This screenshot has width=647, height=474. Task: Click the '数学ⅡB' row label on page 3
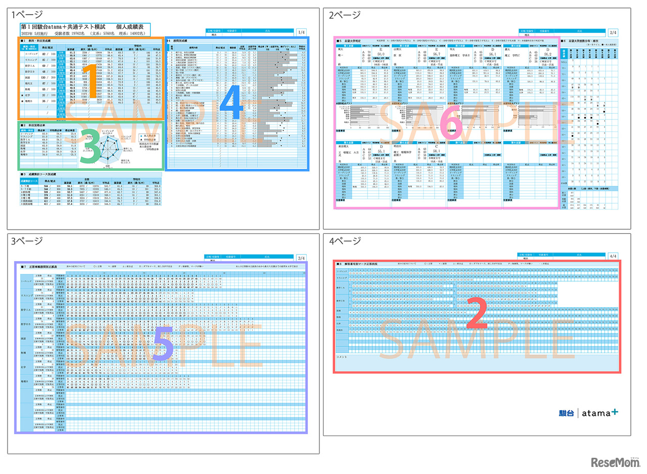[26, 324]
